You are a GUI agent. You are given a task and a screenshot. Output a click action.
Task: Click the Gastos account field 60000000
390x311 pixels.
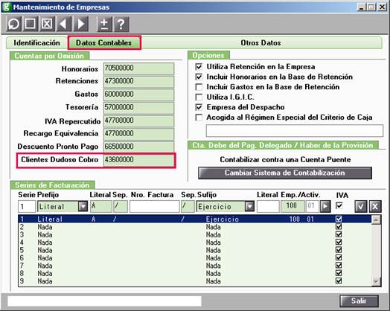pyautogui.click(x=138, y=94)
